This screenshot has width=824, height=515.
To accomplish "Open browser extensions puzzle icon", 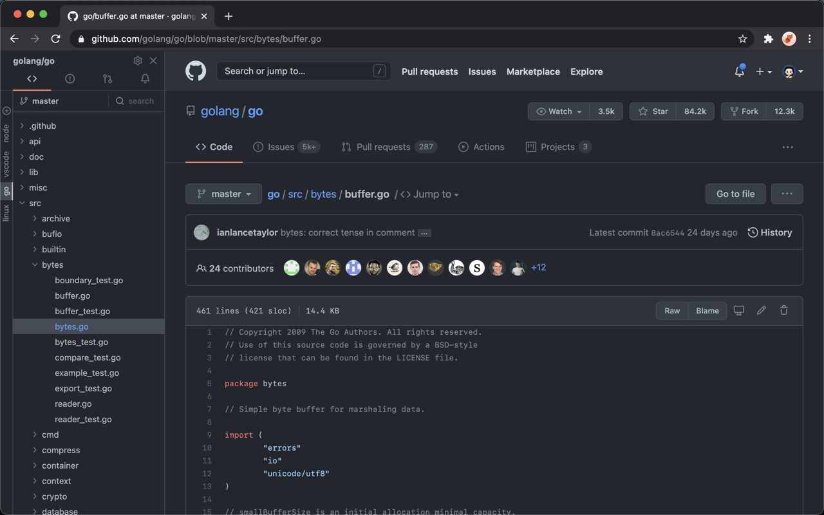I will [768, 39].
